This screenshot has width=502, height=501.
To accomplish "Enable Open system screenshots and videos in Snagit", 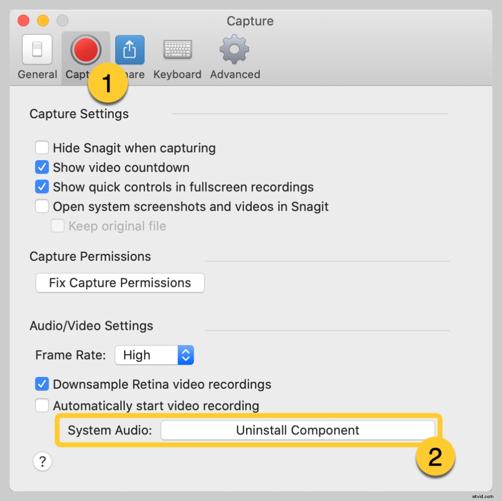I will pos(42,206).
